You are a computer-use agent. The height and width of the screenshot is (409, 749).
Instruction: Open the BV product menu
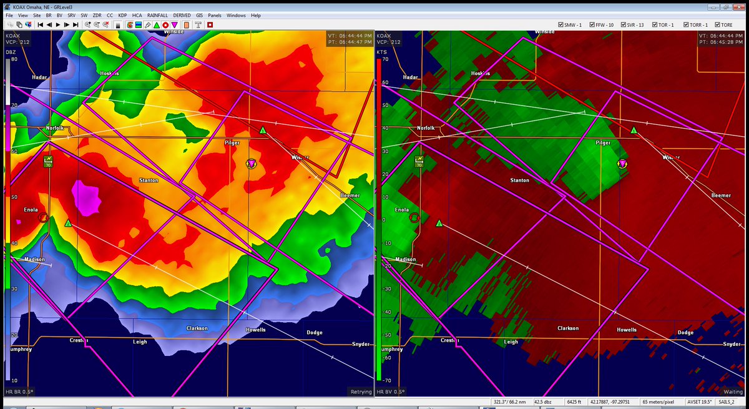pyautogui.click(x=60, y=14)
